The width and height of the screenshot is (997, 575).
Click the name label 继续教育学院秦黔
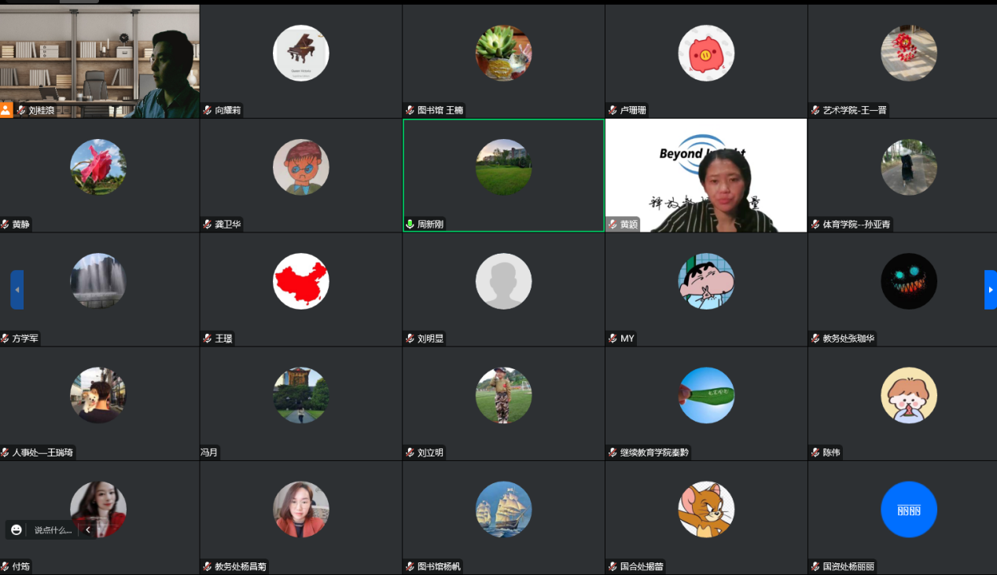tap(654, 452)
